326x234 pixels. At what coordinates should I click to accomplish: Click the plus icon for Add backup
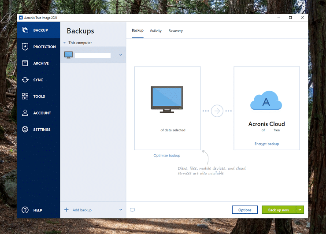point(67,210)
